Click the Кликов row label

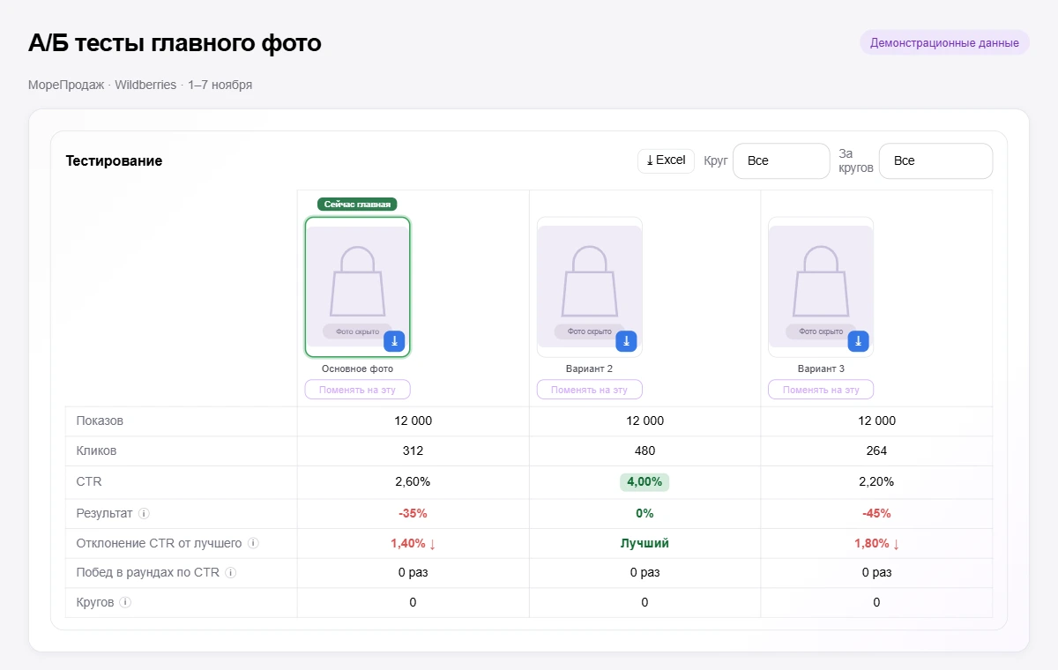97,450
